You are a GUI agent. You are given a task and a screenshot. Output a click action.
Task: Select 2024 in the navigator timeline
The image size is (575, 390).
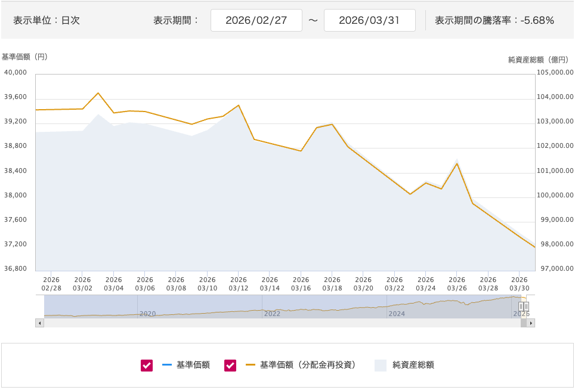coord(397,313)
